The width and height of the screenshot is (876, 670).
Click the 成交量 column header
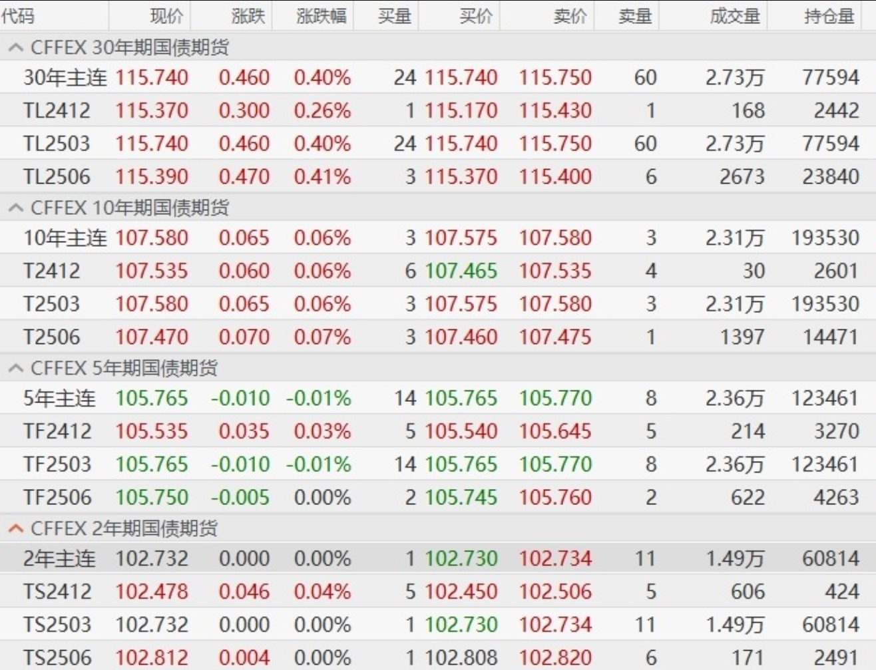tap(734, 15)
